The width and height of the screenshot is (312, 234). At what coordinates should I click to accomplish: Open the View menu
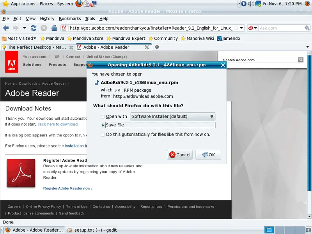(x=30, y=18)
